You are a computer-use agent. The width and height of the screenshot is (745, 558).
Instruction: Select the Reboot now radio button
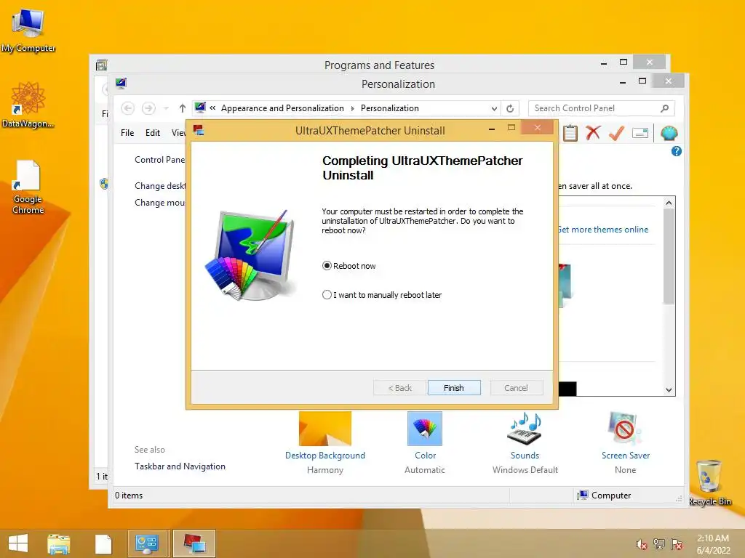327,266
